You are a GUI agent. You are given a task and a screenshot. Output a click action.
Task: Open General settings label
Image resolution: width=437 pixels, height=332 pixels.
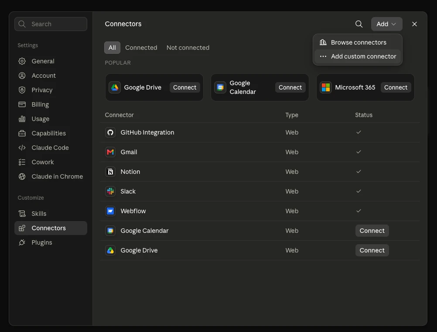tap(43, 61)
